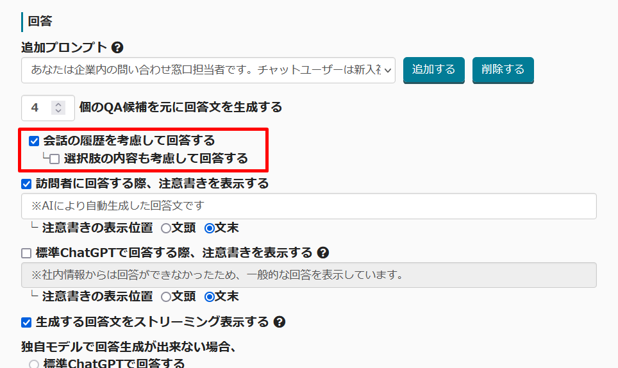
Task: Increase QA候補 count with up arrow
Action: coord(58,105)
